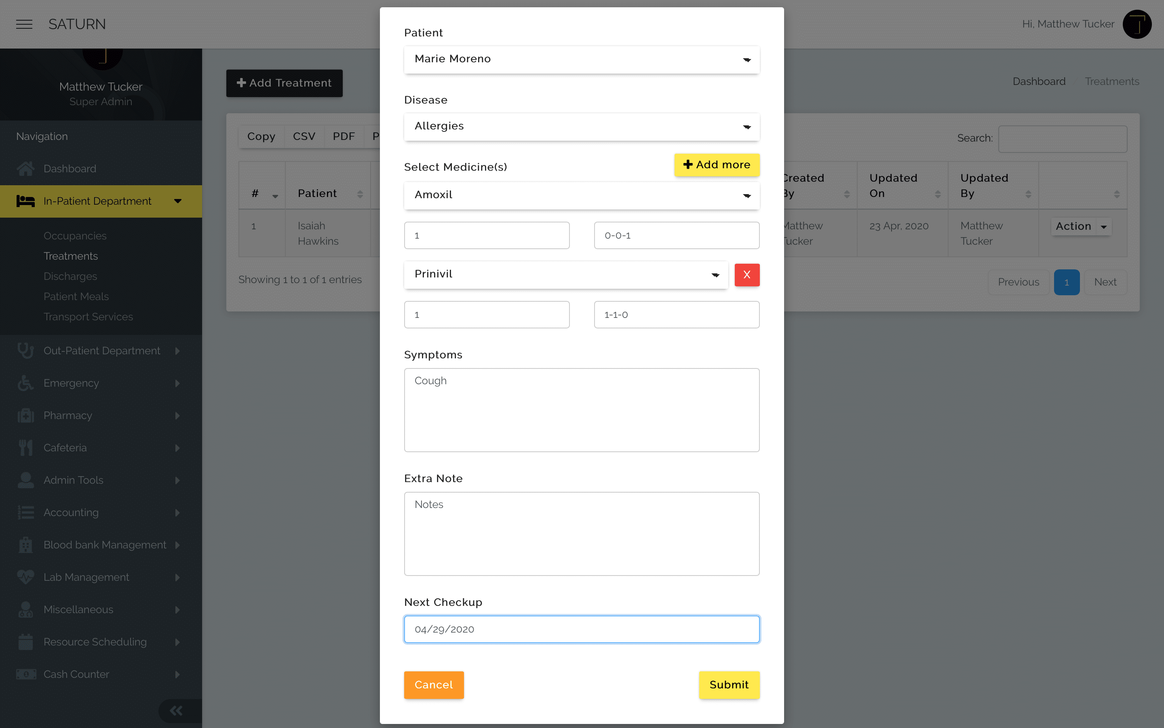This screenshot has width=1164, height=728.
Task: Open the Disease dropdown showing Allergies
Action: (582, 127)
